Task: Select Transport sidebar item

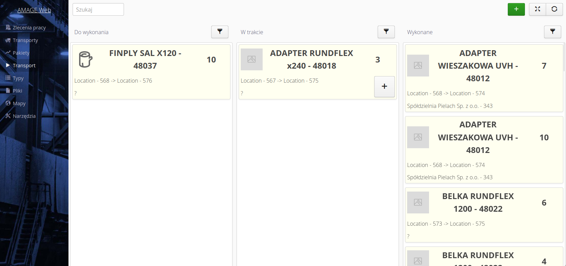Action: coord(24,66)
